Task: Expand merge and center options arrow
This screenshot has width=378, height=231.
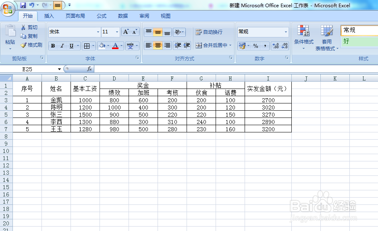Action: click(231, 45)
